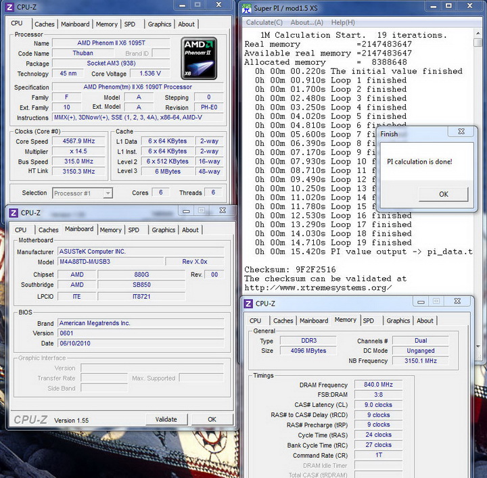Click the LPCIO IT8721 field
Viewport: 487px width, 478px height.
point(141,296)
